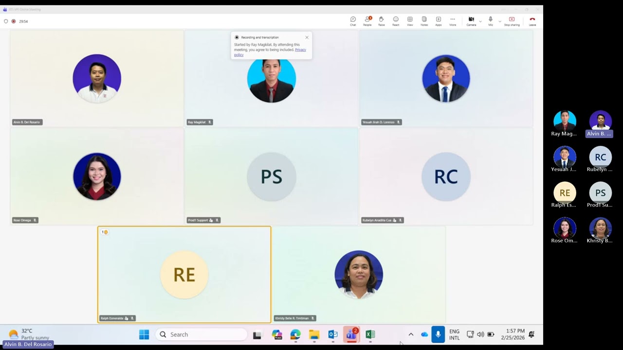Click the blue microphone tray icon

click(438, 334)
